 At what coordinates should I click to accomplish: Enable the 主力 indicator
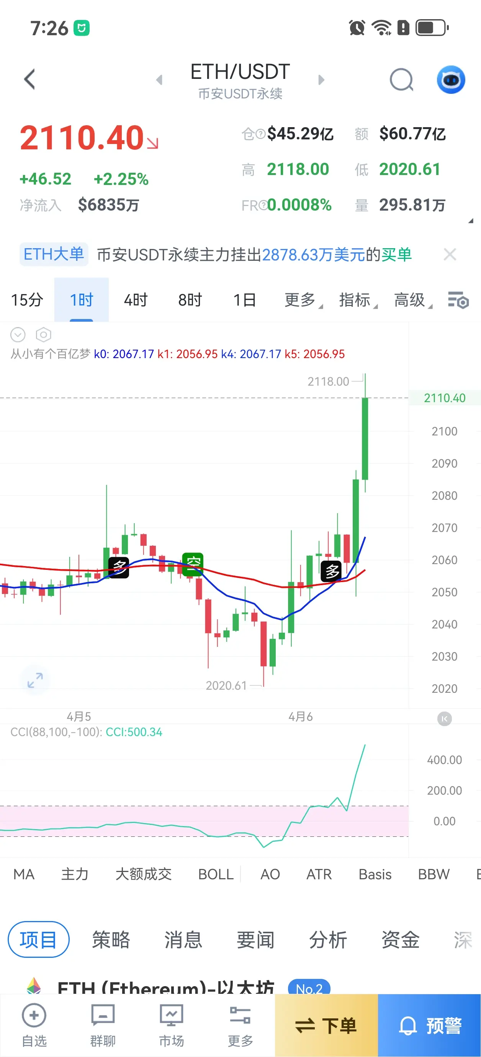[x=75, y=874]
